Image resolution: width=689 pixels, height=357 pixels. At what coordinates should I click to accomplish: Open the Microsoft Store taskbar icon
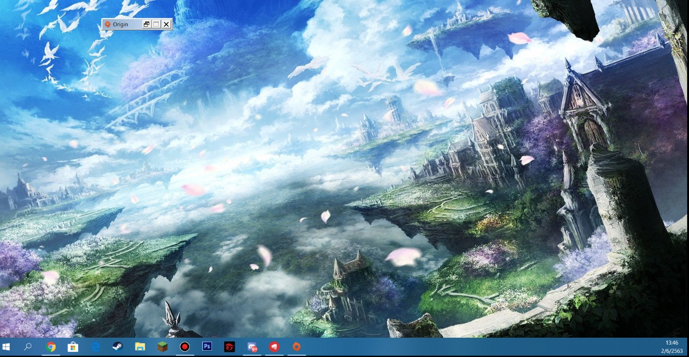[73, 347]
